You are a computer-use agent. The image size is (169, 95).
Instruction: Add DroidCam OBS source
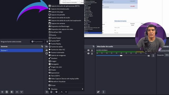pyautogui.click(x=66, y=32)
